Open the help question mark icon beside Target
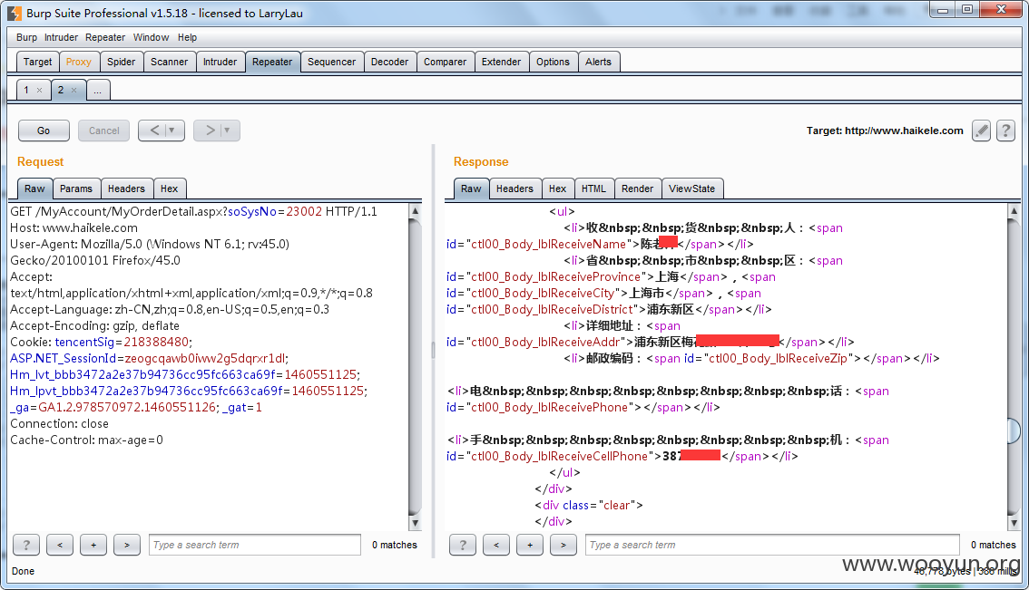Screen dimensions: 1029x590 coord(1005,131)
